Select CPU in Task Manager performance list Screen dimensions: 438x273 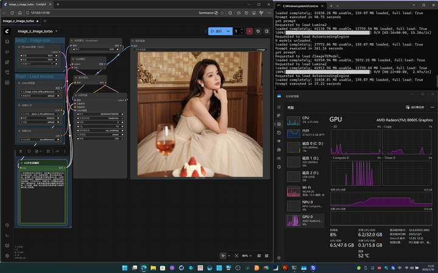[305, 119]
